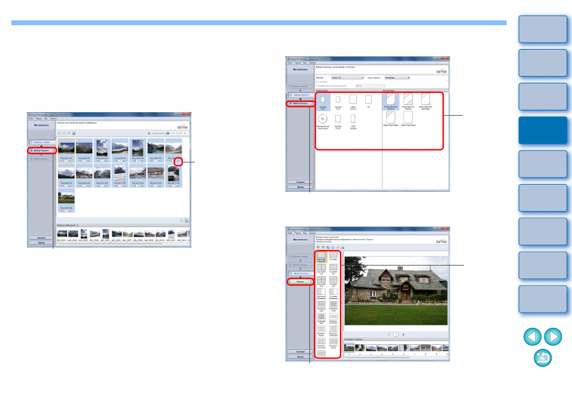572x404 pixels.
Task: Click the page number field under preview
Action: pyautogui.click(x=396, y=334)
